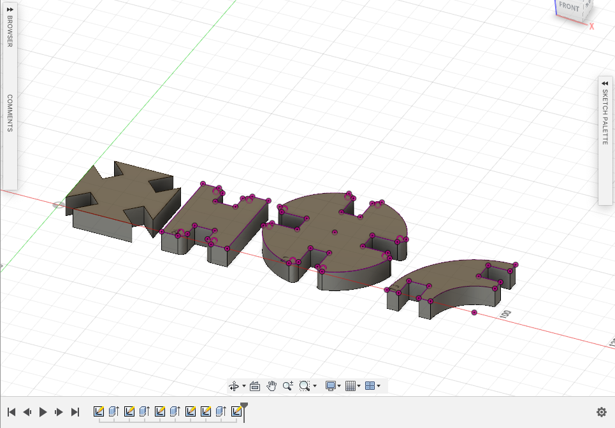Jump to the beginning of the timeline
Viewport: 615px width, 428px height.
click(x=11, y=412)
